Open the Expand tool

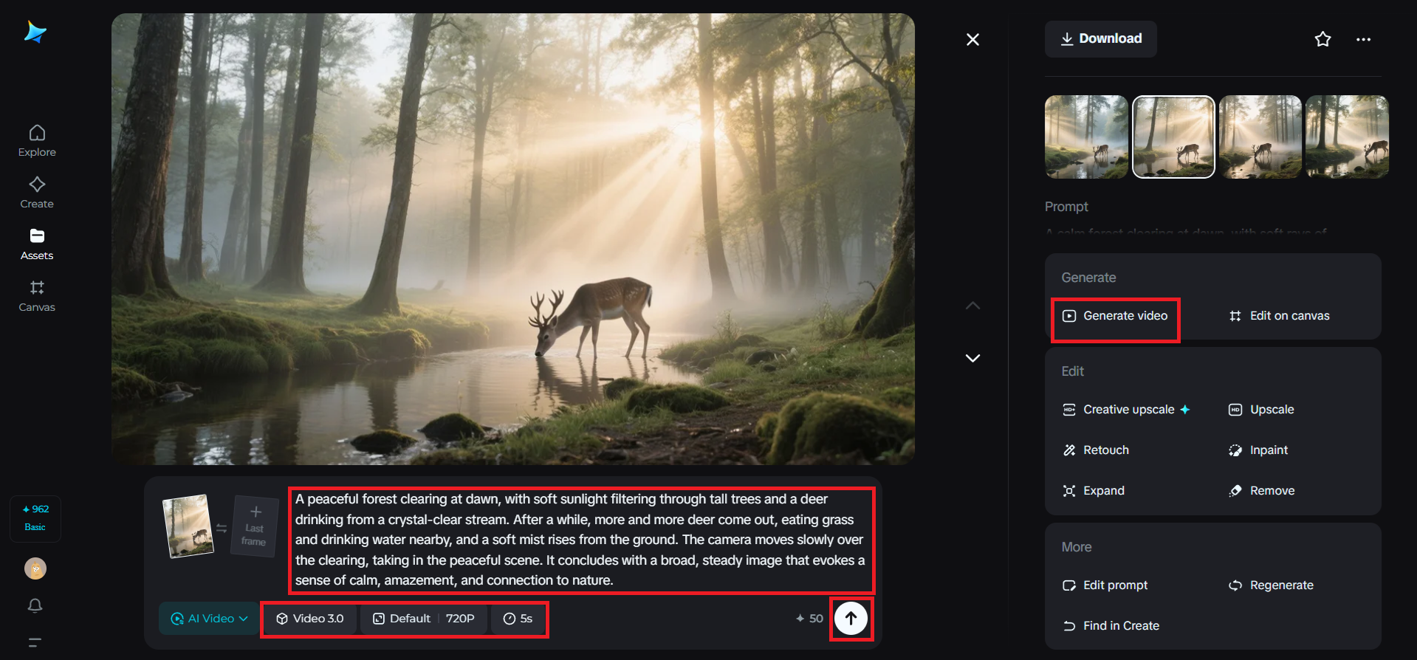coord(1094,491)
